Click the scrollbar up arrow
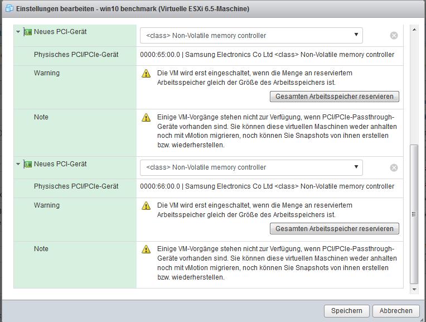The width and height of the screenshot is (426, 322). point(414,28)
